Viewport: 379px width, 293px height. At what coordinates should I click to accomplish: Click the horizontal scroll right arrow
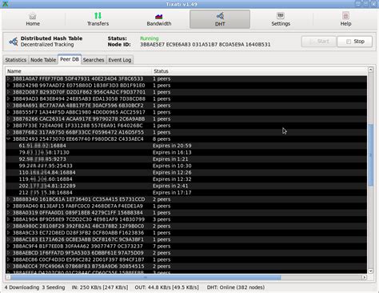click(364, 278)
